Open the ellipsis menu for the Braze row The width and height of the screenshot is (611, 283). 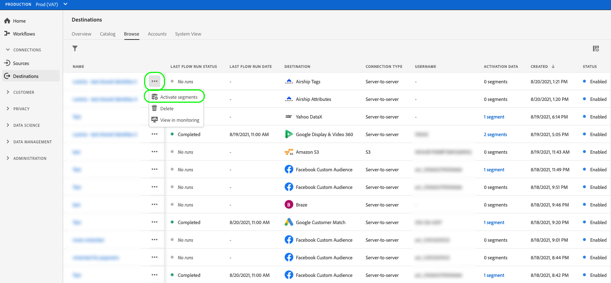pyautogui.click(x=155, y=204)
